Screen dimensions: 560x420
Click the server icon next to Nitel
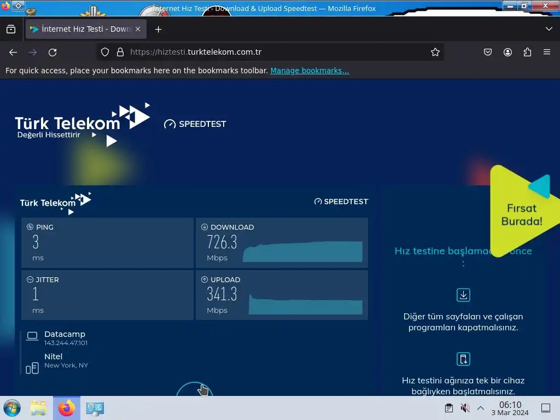click(x=32, y=368)
